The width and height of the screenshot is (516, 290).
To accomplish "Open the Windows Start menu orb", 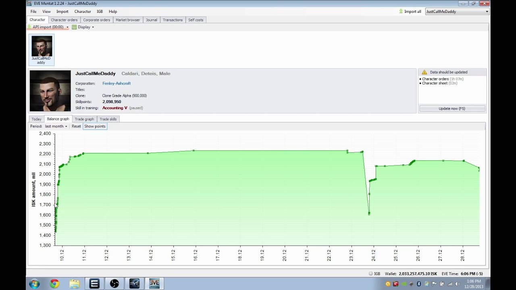I will [x=34, y=284].
